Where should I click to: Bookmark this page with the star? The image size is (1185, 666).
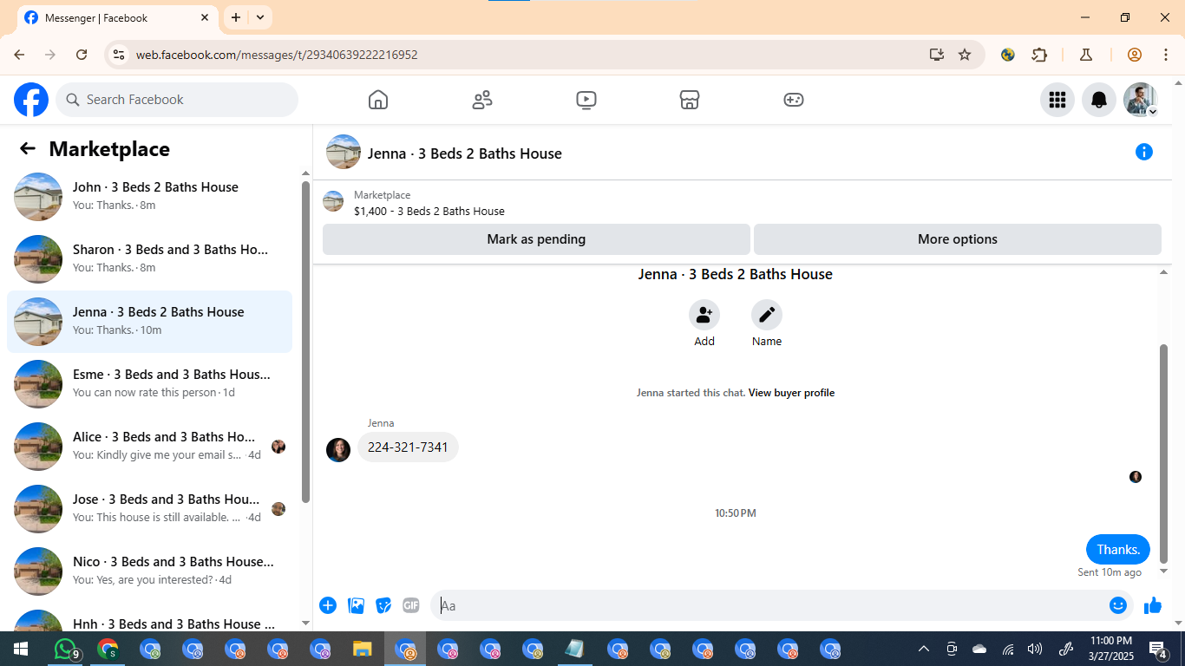pos(965,55)
